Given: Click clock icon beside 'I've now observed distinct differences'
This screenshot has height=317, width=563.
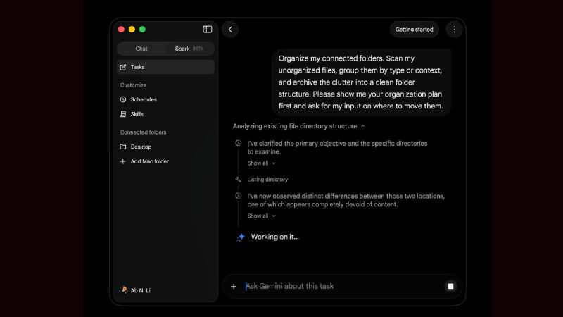Looking at the screenshot, I should [238, 196].
